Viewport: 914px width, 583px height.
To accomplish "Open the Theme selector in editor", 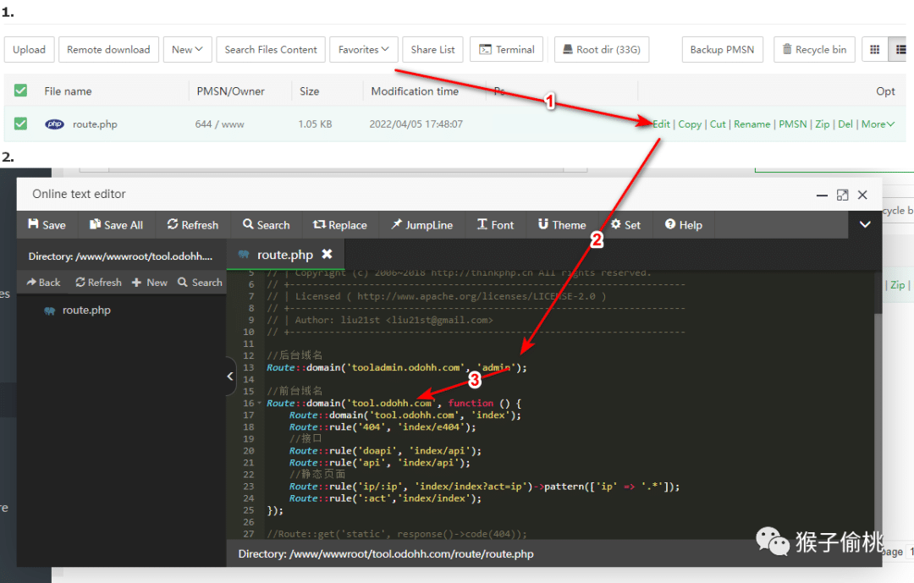I will 561,225.
